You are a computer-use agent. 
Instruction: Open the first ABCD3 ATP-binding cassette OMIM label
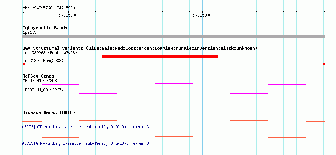[x=85, y=127]
